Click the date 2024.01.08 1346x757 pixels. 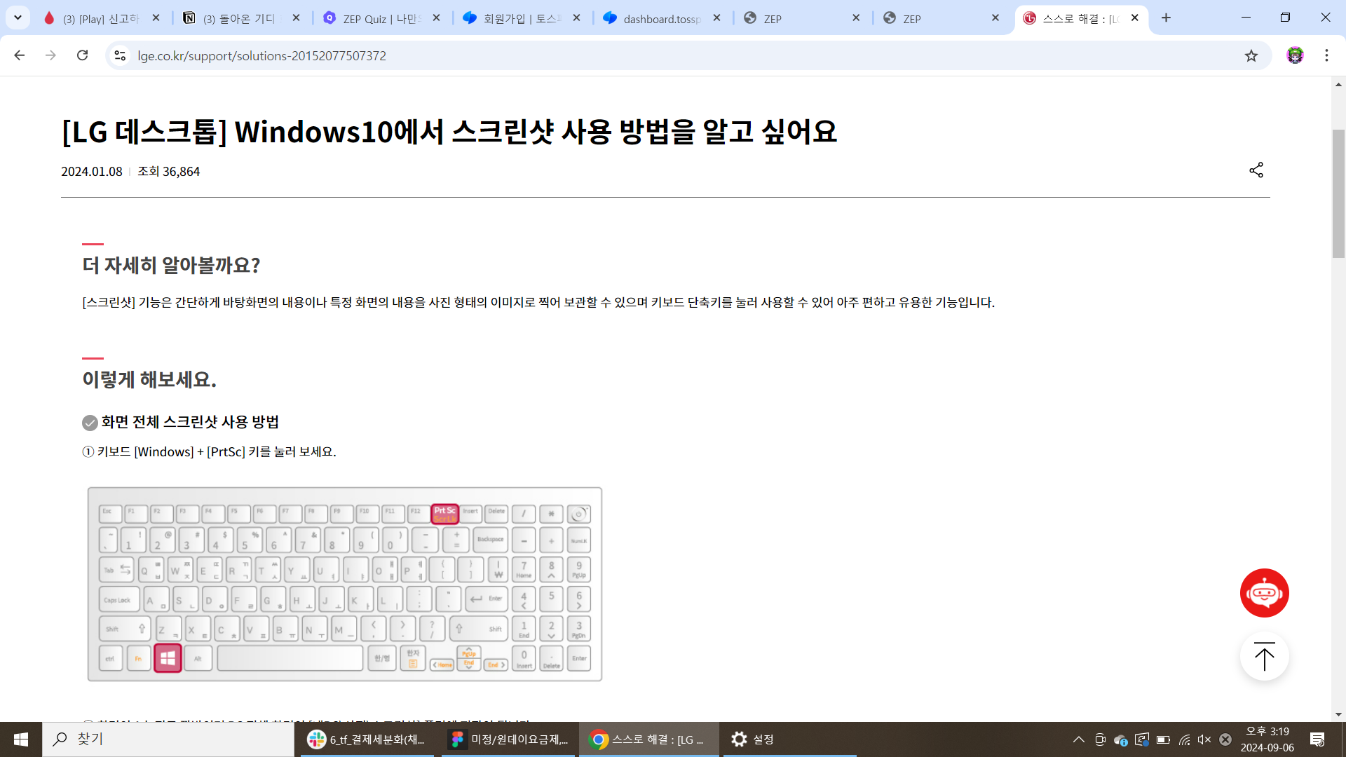pos(92,172)
